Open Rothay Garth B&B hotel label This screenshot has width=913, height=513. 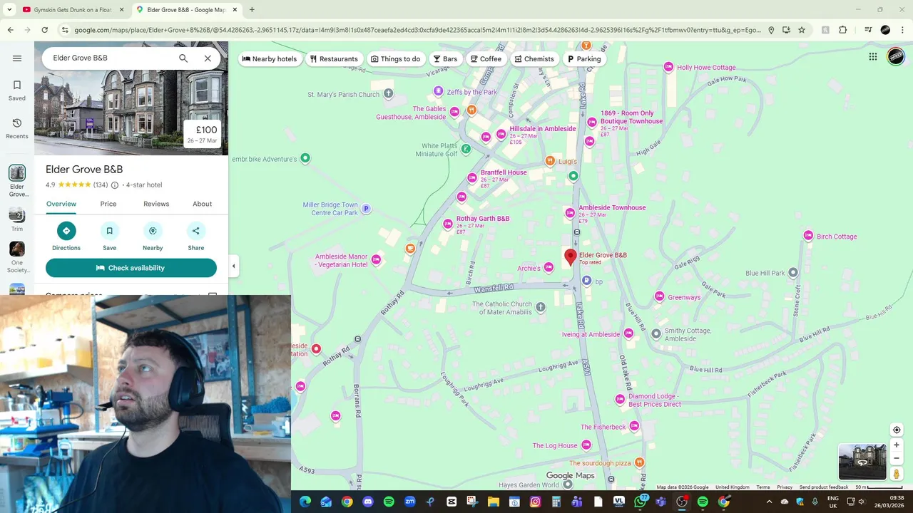coord(483,219)
